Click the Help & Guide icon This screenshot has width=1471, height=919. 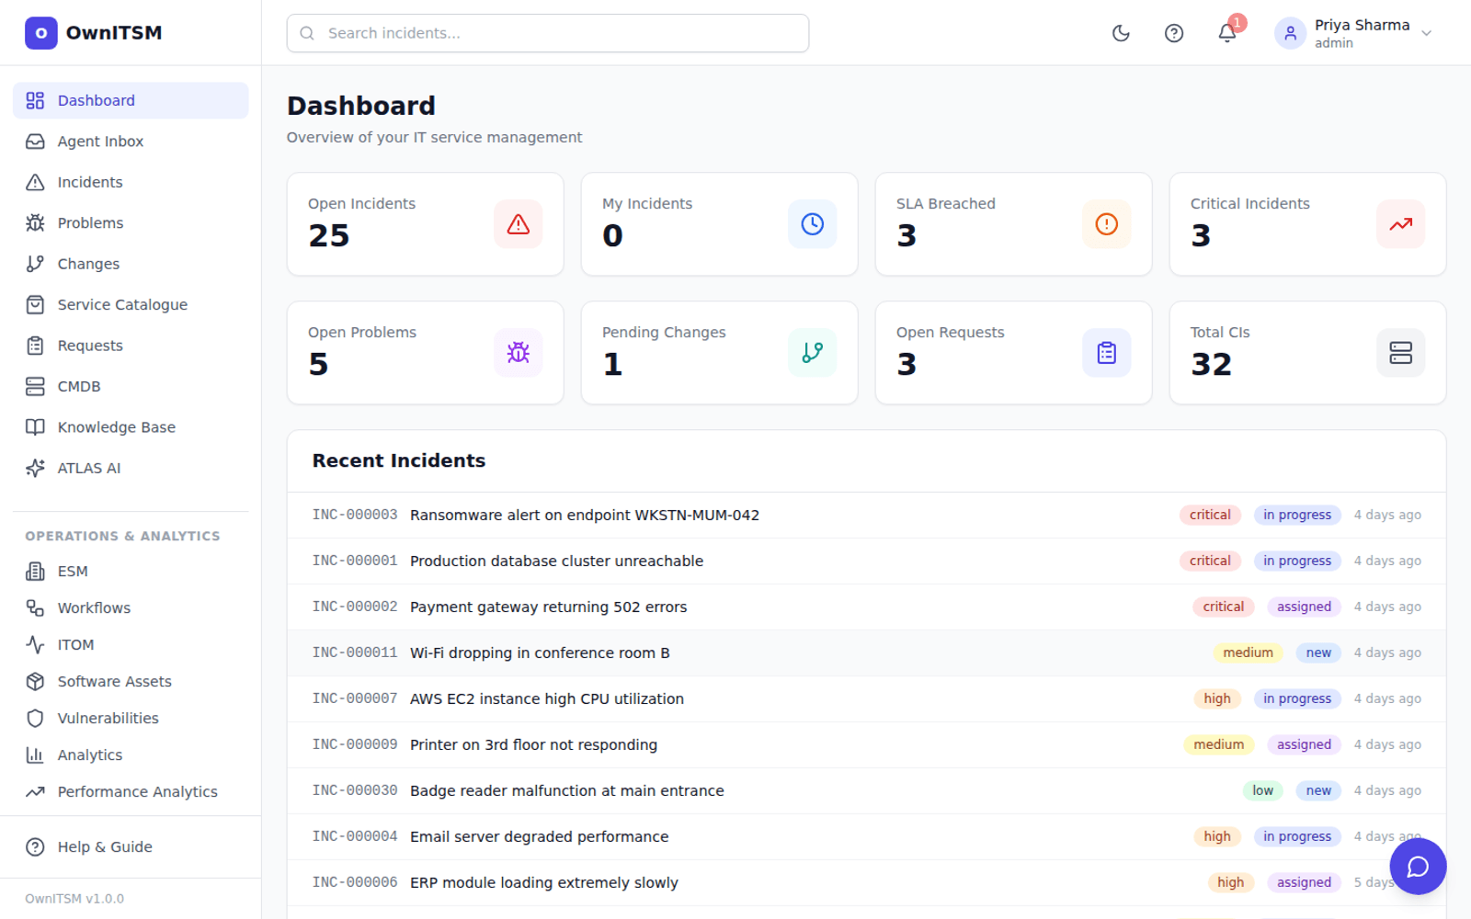[x=35, y=847]
